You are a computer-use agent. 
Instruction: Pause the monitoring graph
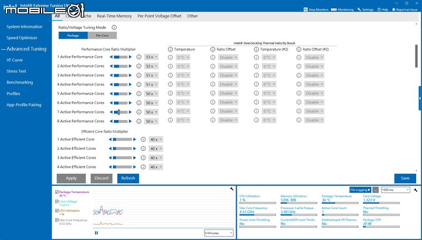(x=96, y=233)
